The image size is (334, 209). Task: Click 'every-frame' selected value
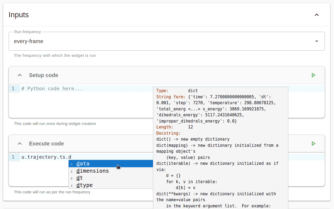[29, 41]
